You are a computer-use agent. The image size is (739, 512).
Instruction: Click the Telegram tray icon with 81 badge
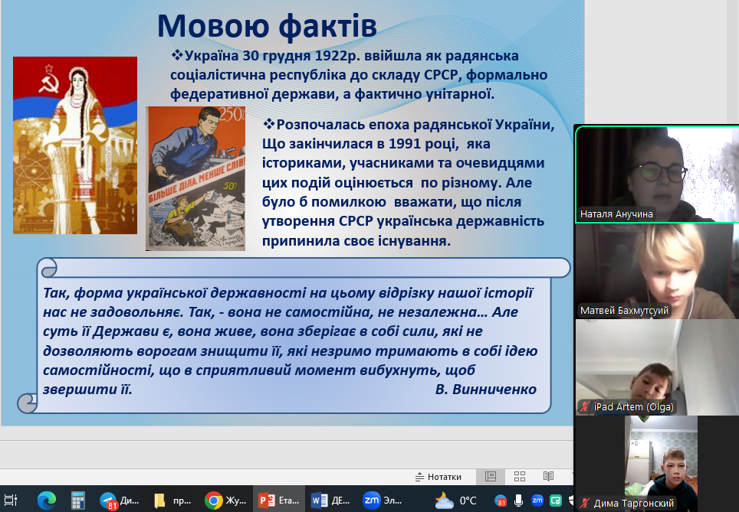(x=500, y=501)
